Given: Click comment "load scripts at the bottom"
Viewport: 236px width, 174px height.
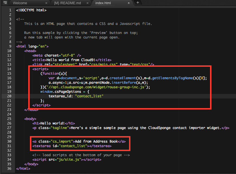Looking at the screenshot, I should [x=81, y=155].
